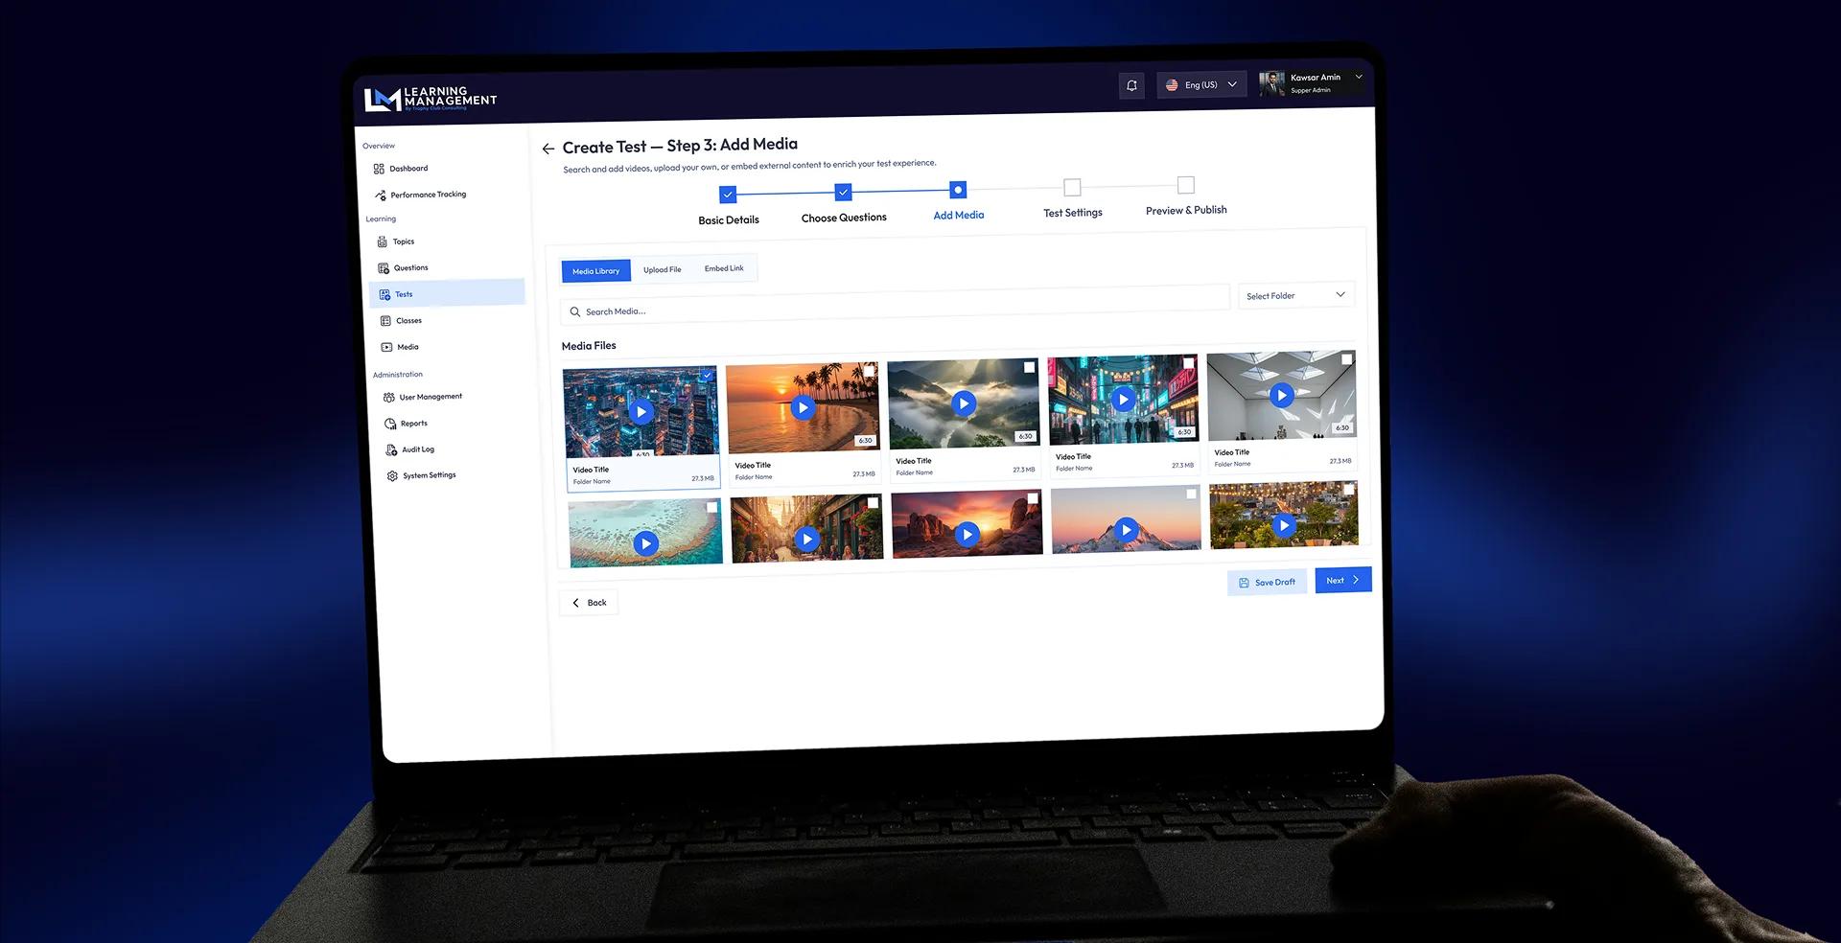The width and height of the screenshot is (1841, 943).
Task: Click the Learning Management logo
Action: point(431,99)
